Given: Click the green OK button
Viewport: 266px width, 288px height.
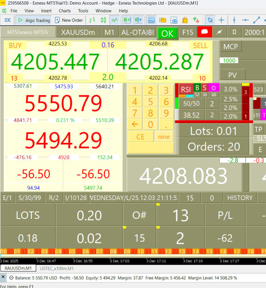Looking at the screenshot, I should tap(167, 34).
